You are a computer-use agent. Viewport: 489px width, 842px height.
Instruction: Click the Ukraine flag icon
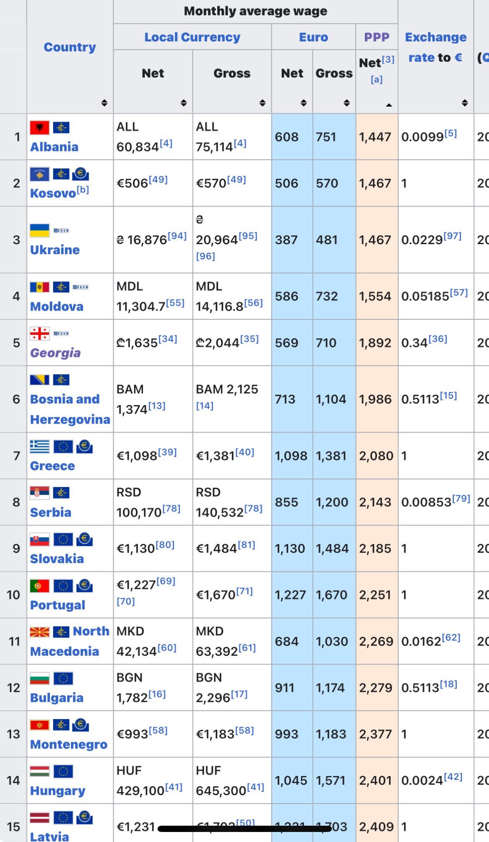coord(40,230)
